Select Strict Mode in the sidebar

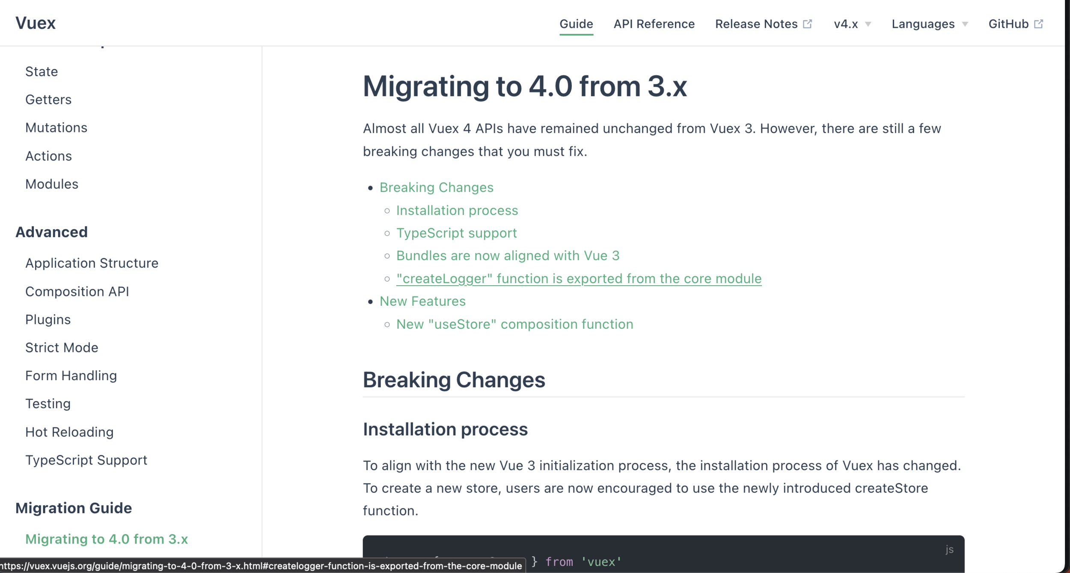pyautogui.click(x=62, y=347)
